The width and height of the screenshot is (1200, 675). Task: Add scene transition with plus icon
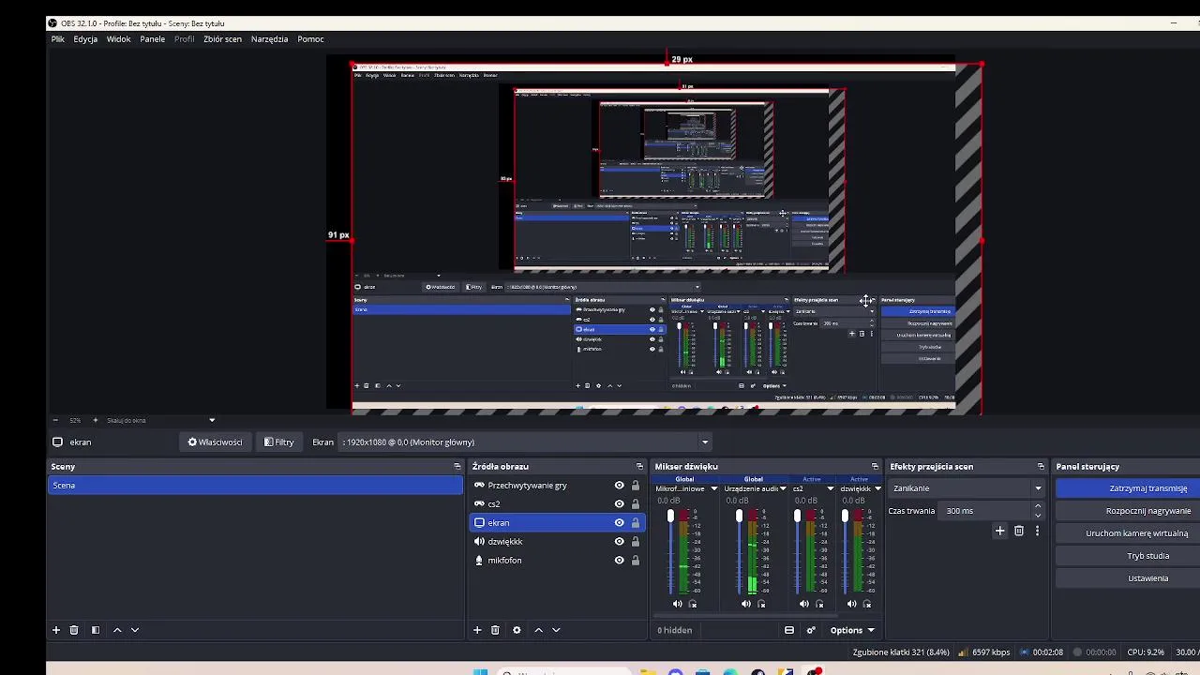tap(999, 531)
